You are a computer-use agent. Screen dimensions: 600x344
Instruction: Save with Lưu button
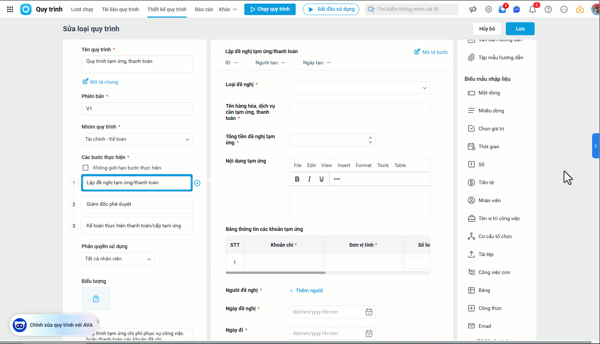[520, 29]
